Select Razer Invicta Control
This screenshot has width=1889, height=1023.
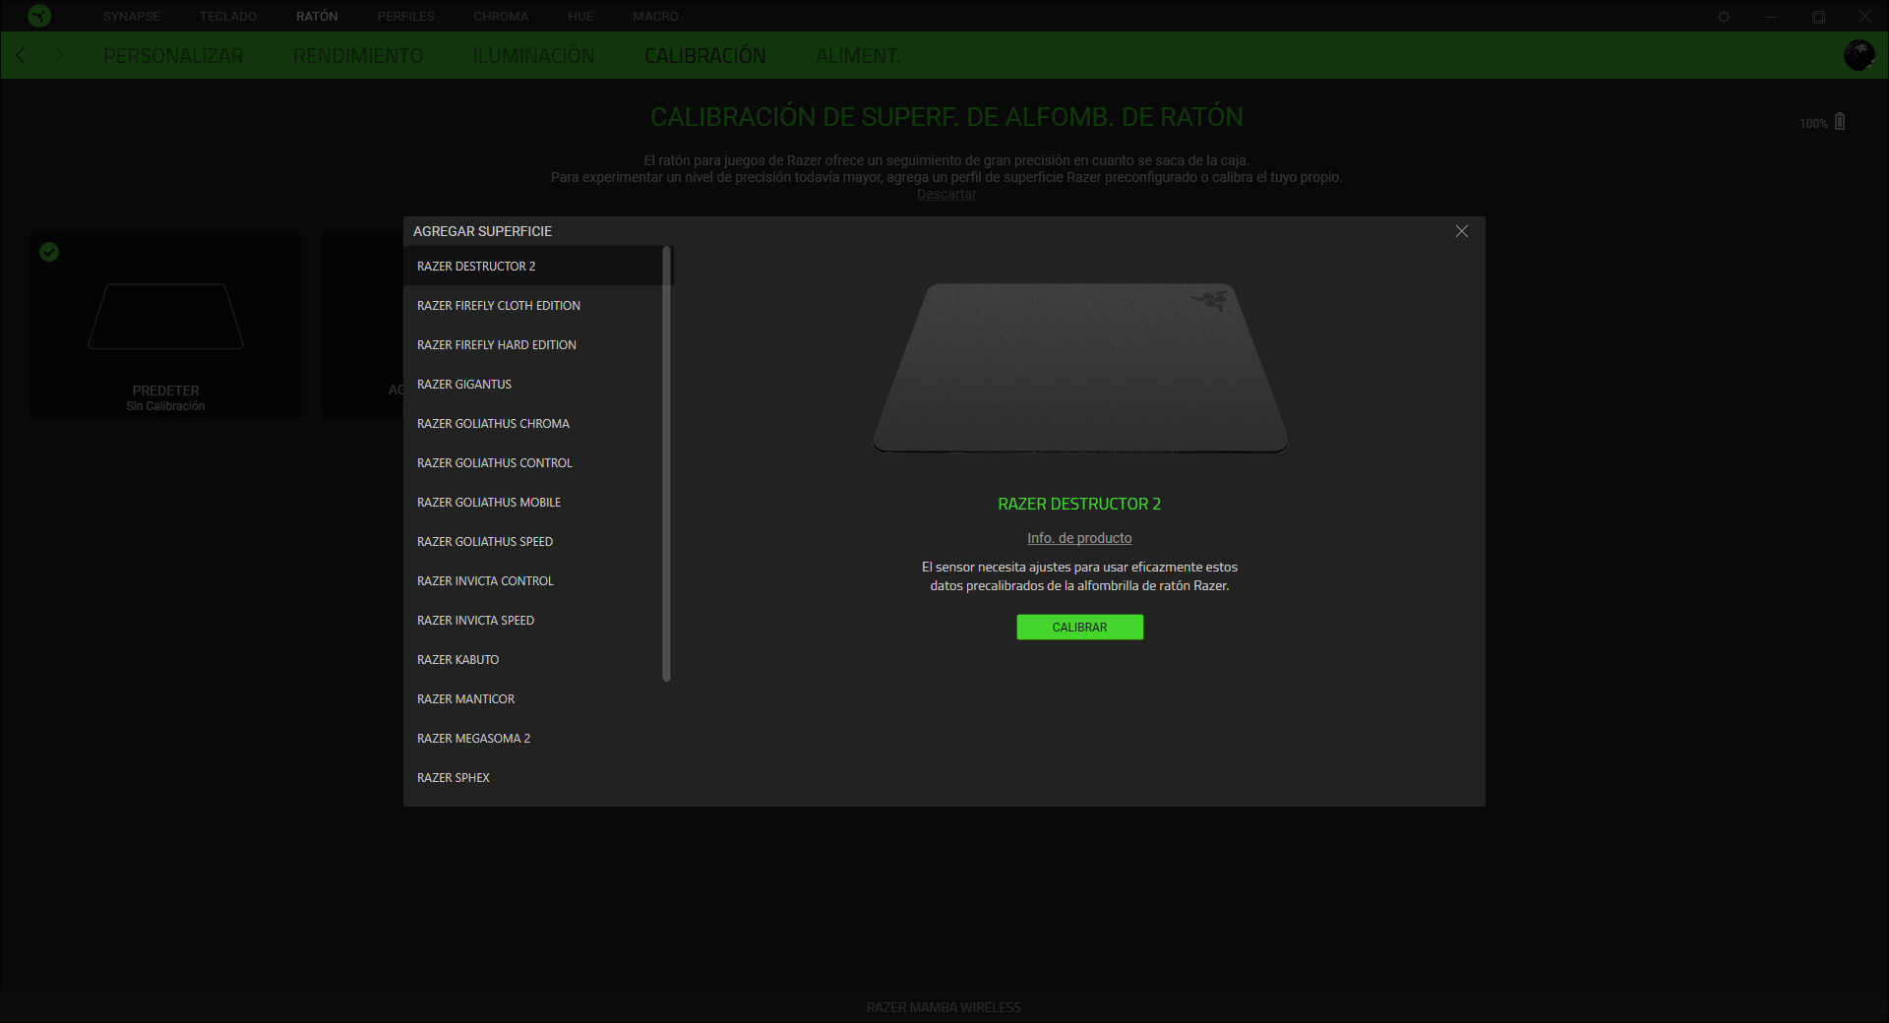(x=533, y=581)
